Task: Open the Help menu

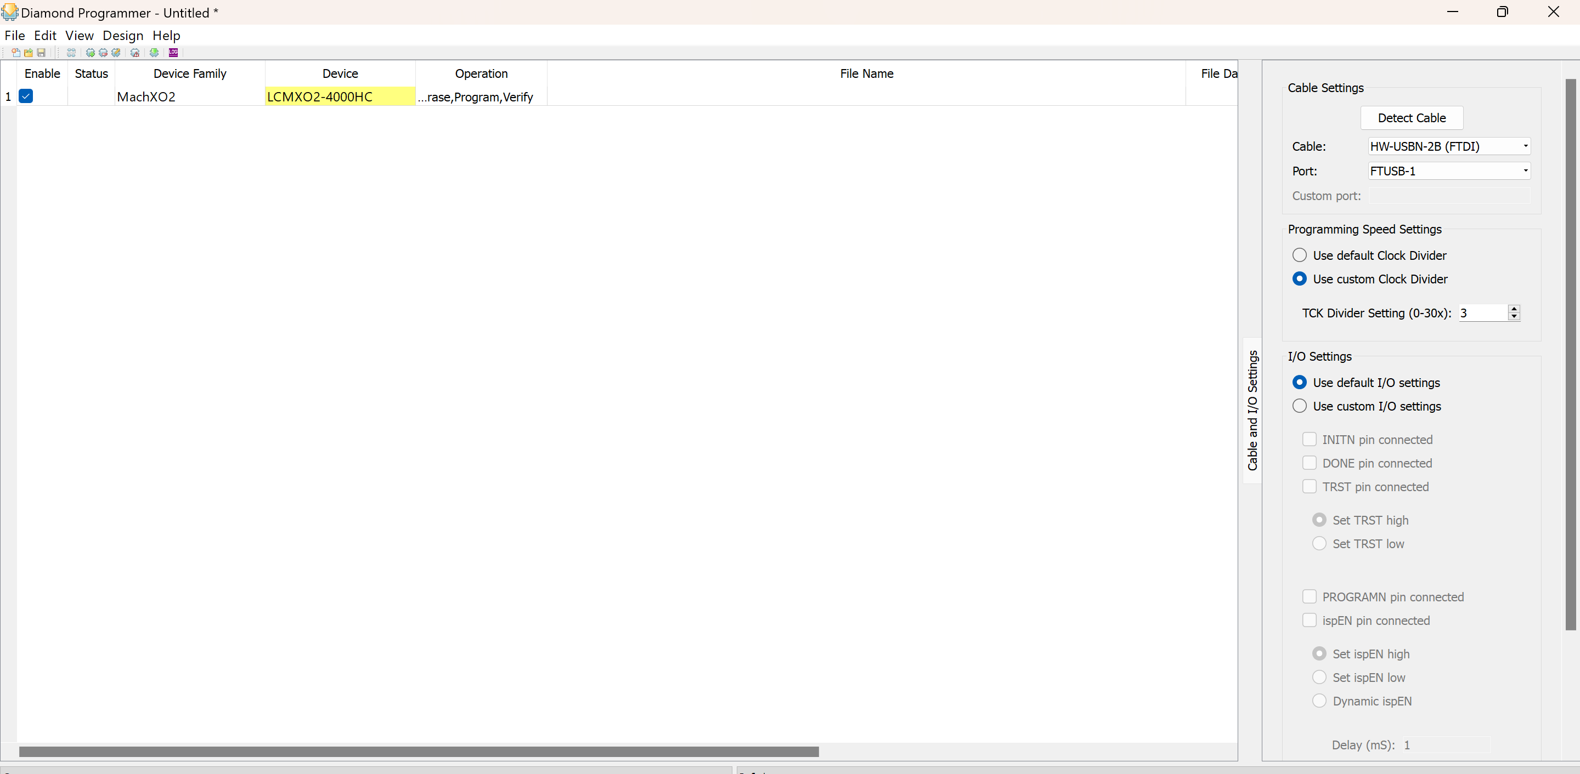Action: click(166, 36)
